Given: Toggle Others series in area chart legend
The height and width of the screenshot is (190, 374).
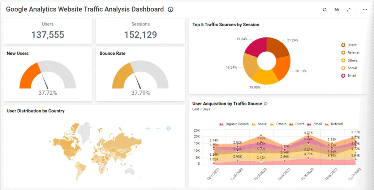Looking at the screenshot, I should [278, 124].
